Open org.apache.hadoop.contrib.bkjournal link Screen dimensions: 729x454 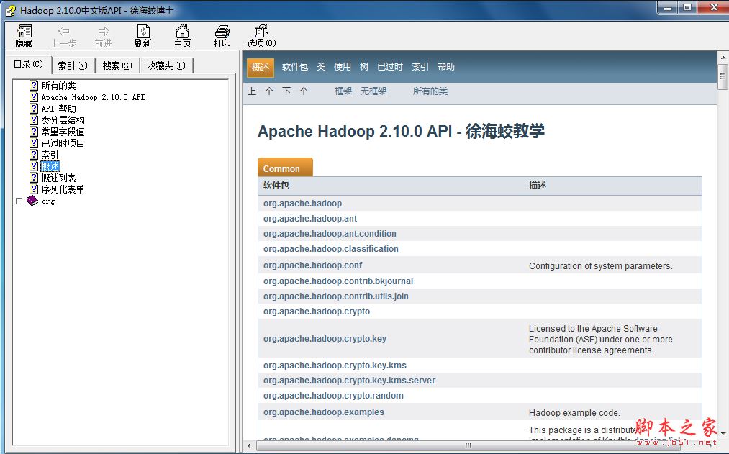(338, 281)
